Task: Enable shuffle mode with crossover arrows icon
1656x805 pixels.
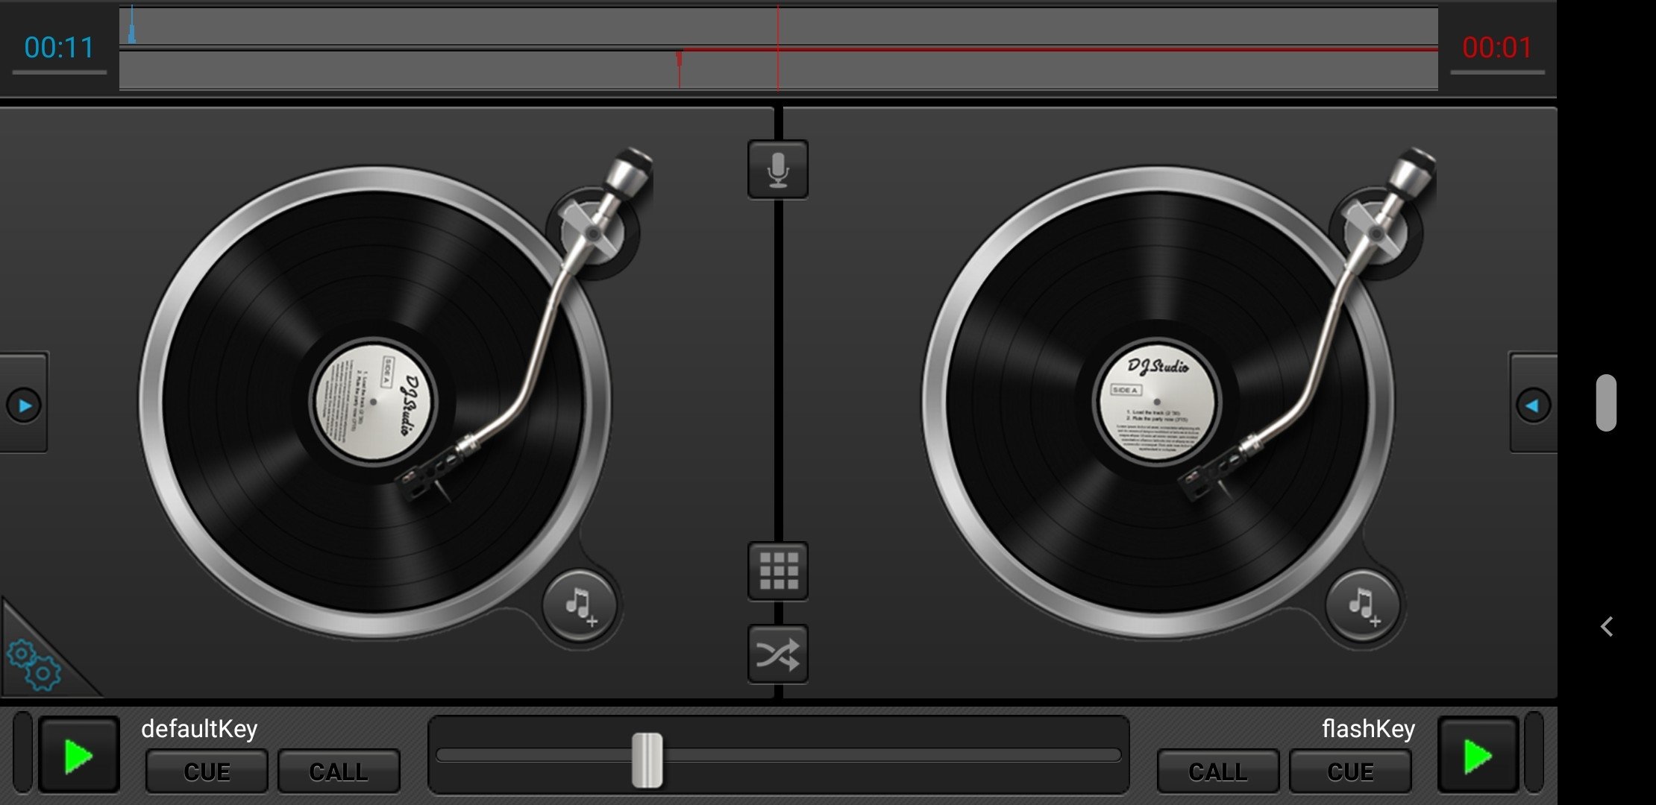Action: pyautogui.click(x=778, y=654)
